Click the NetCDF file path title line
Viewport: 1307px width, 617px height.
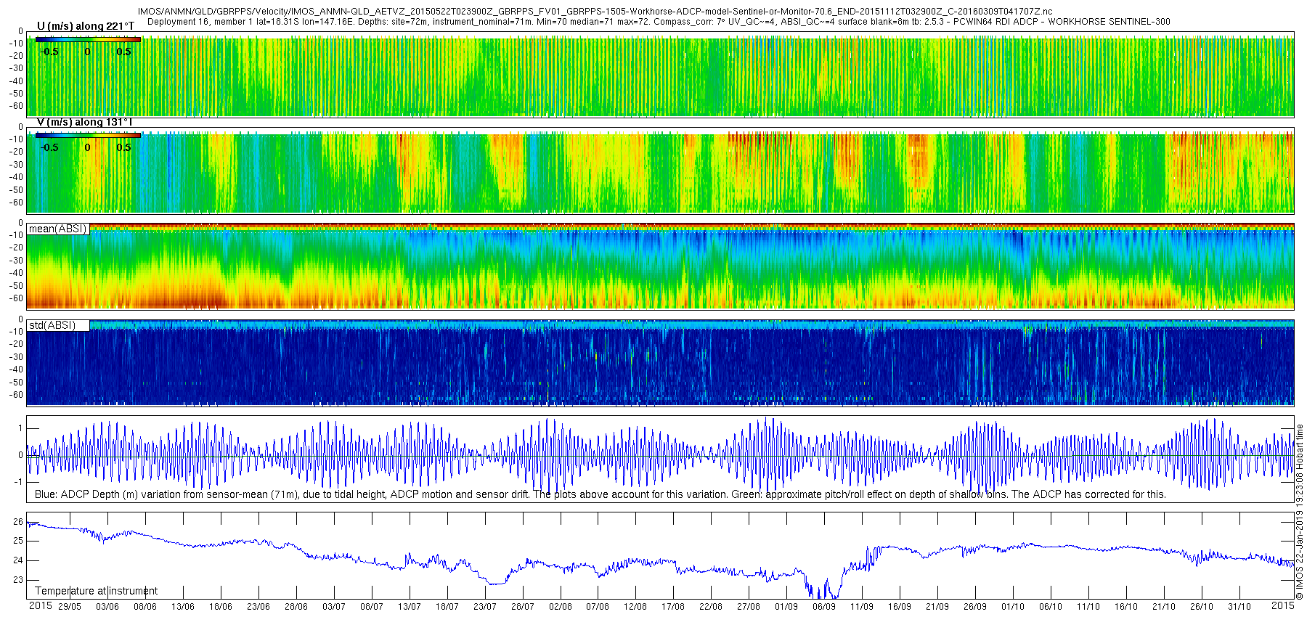595,12
